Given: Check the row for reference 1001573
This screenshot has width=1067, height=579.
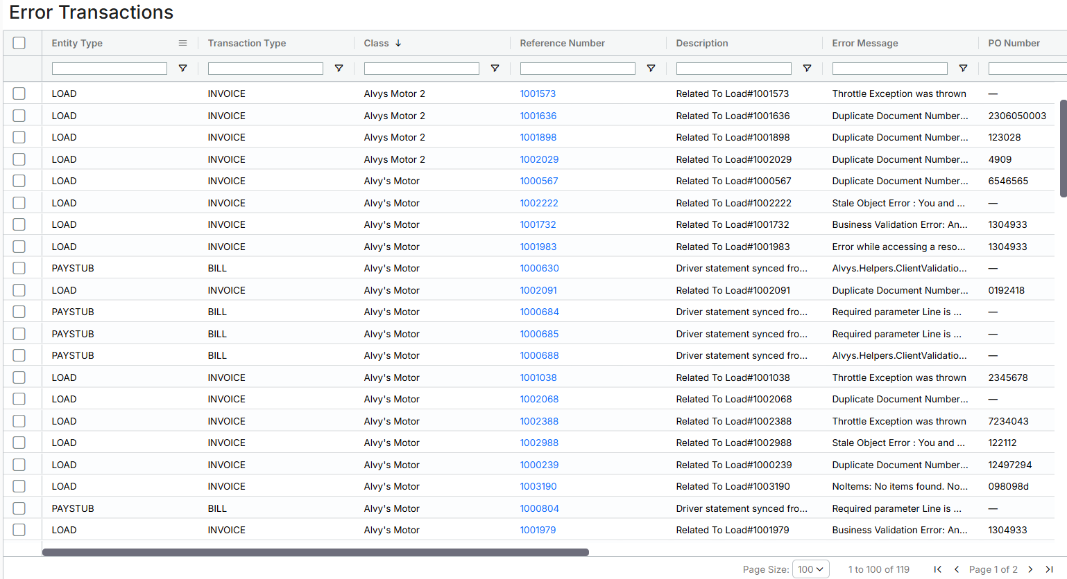Looking at the screenshot, I should 19,93.
